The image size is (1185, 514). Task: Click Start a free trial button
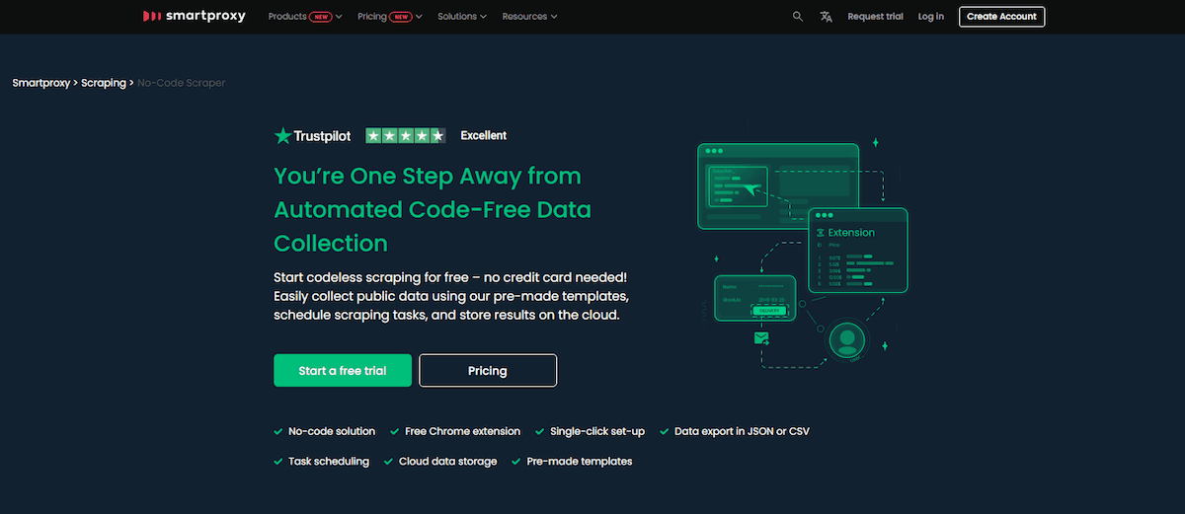point(343,371)
